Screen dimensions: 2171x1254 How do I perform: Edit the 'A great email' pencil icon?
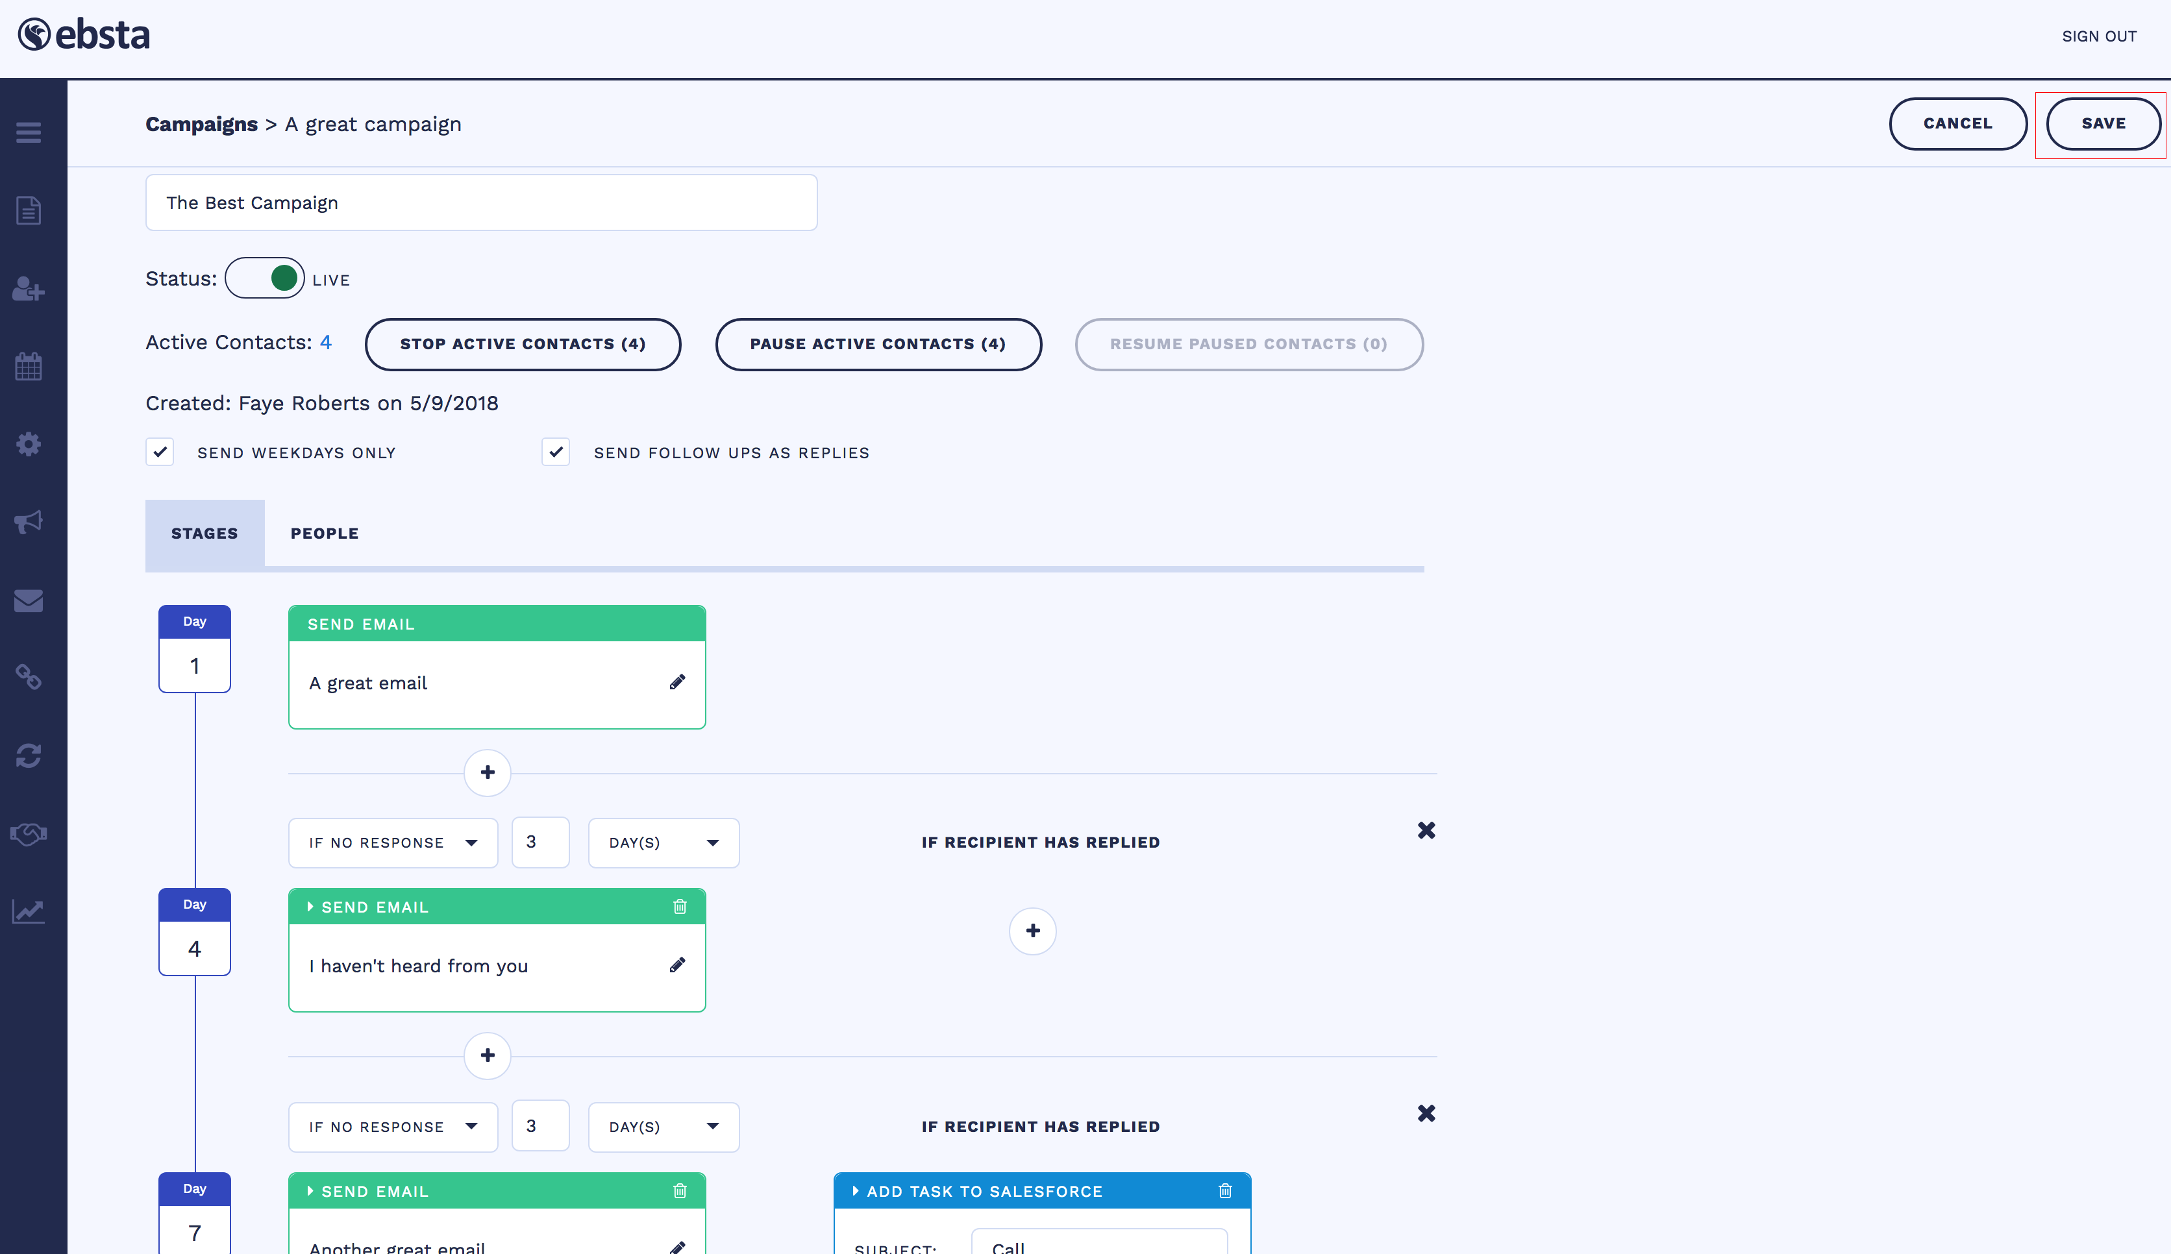tap(677, 682)
